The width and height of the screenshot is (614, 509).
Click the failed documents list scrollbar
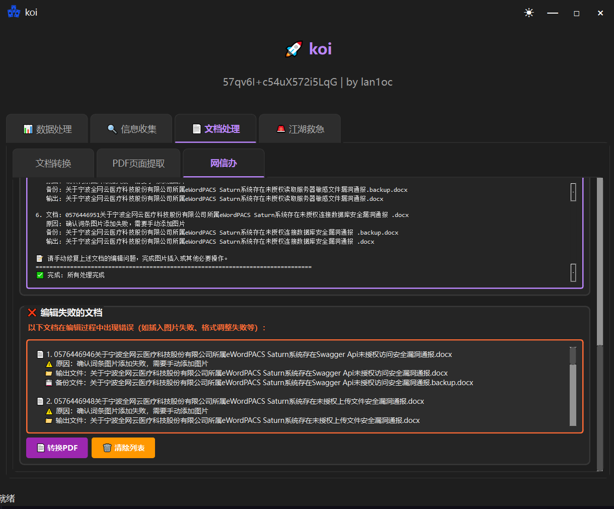coord(573,388)
